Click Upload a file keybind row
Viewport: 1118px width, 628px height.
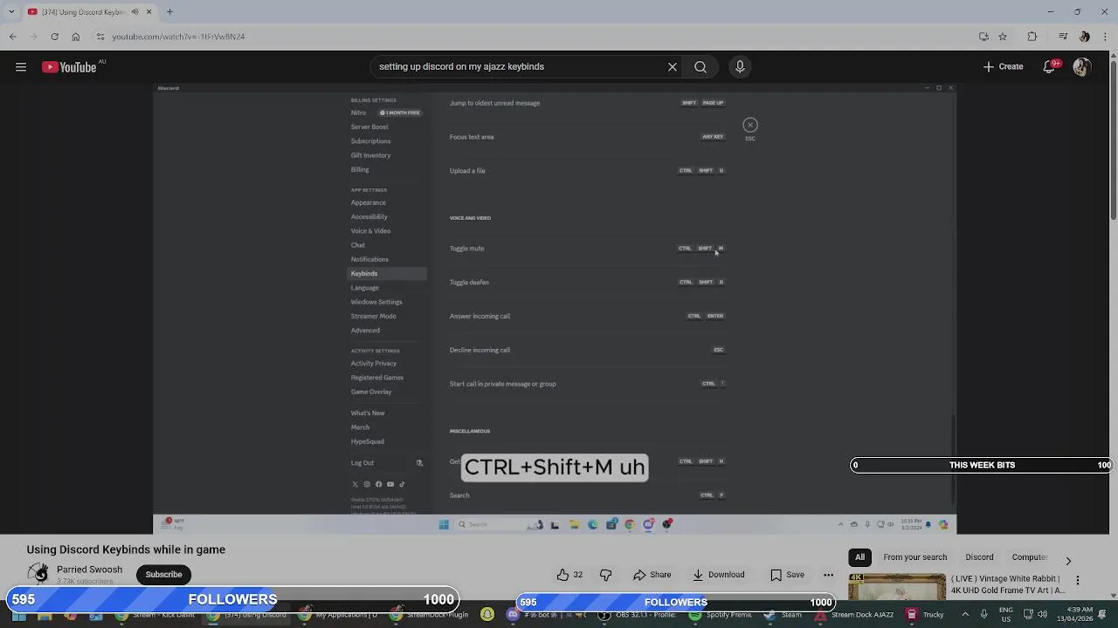[x=587, y=171]
